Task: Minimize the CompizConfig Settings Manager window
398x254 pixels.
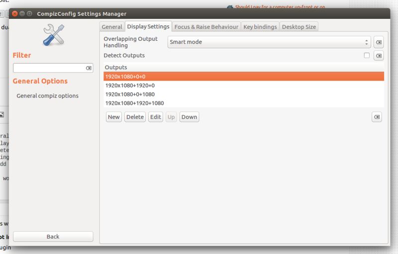Action: [x=22, y=14]
